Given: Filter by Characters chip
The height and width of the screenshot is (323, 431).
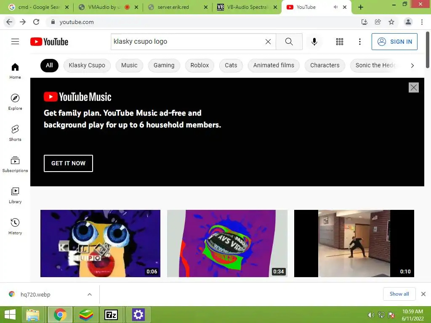Looking at the screenshot, I should coord(325,65).
